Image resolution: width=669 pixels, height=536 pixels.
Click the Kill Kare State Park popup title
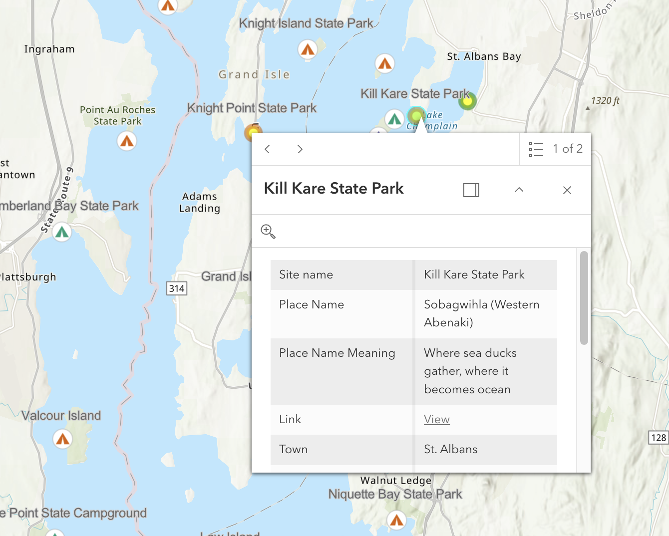coord(334,189)
